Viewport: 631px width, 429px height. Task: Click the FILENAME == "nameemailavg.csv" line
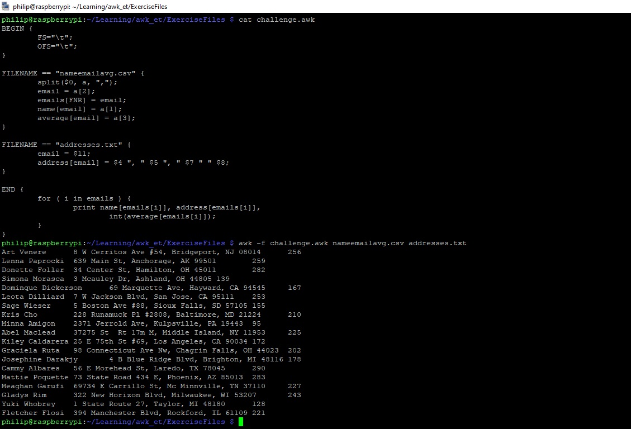[73, 73]
